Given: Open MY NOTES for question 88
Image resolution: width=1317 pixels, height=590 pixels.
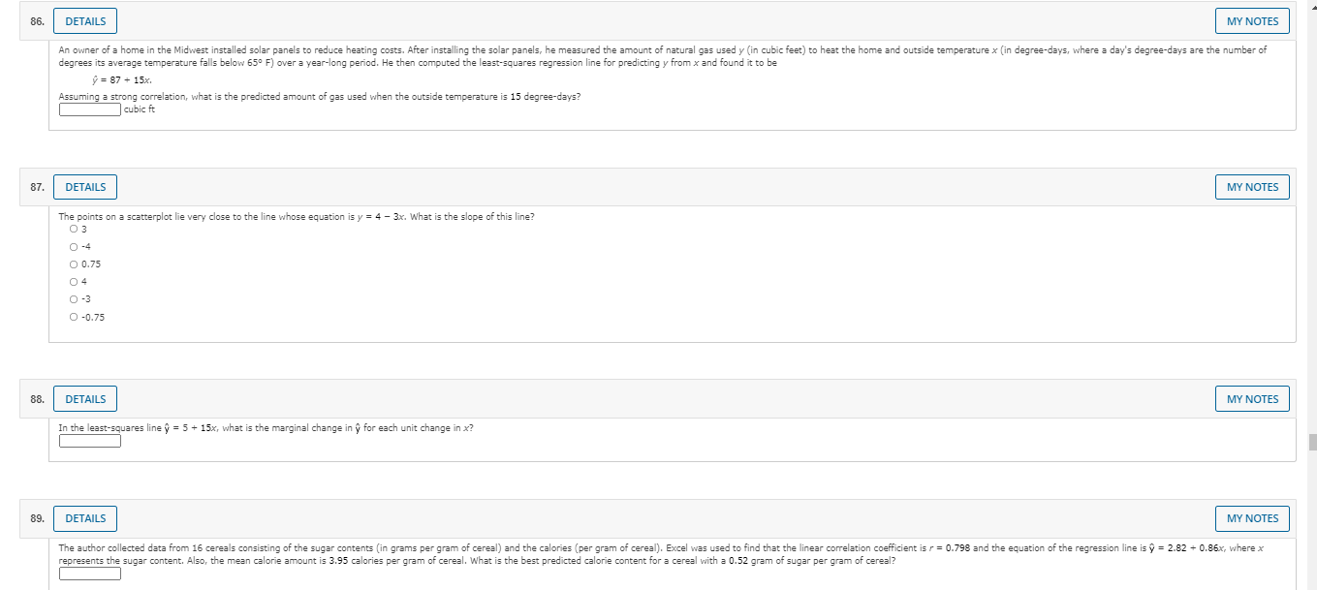Looking at the screenshot, I should coord(1252,398).
